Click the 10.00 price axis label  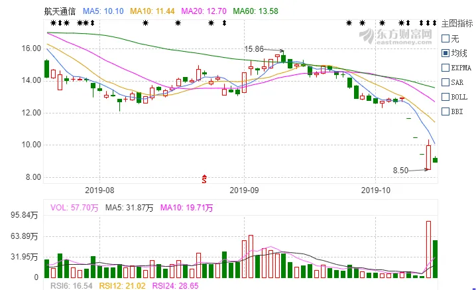click(x=31, y=145)
